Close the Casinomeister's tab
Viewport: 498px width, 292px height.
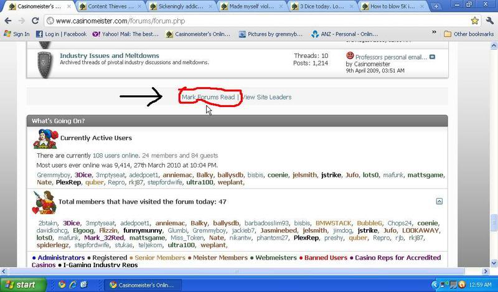pos(69,6)
